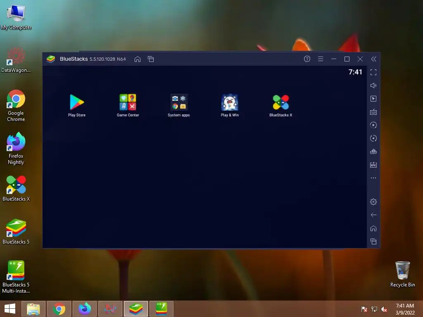Open File Explorer from the taskbar

pos(33,309)
